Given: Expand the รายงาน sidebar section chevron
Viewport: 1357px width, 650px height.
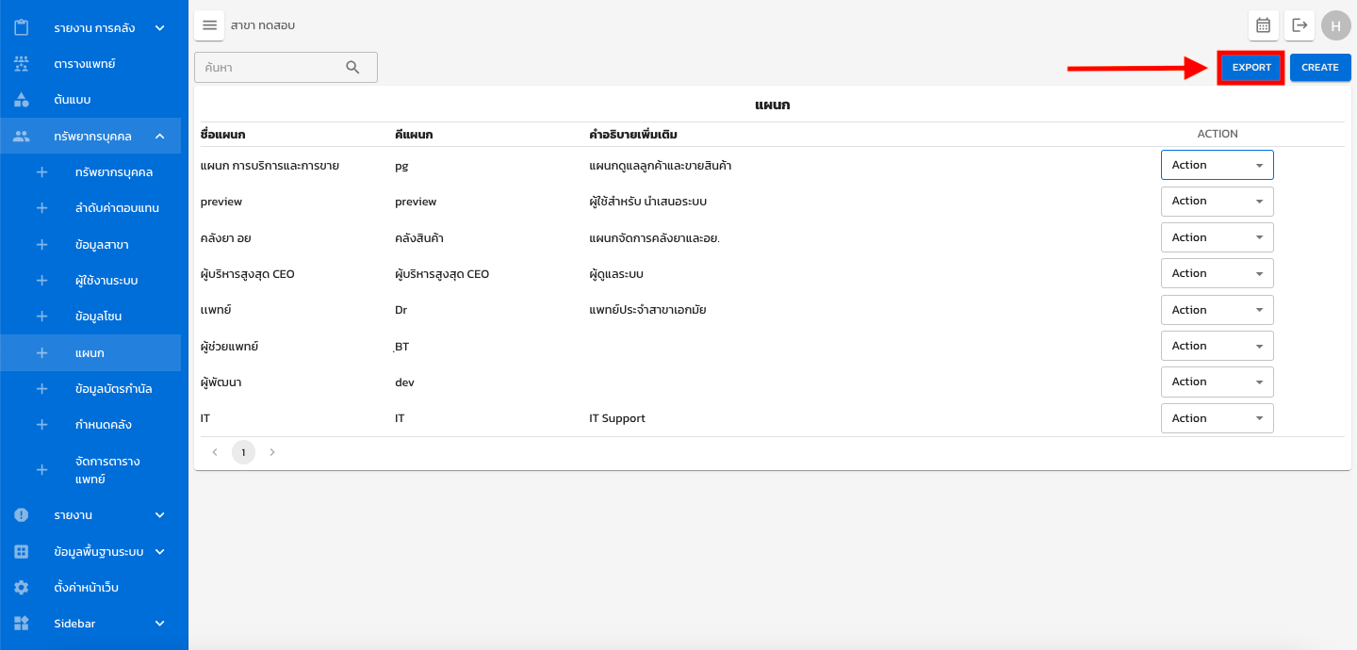Looking at the screenshot, I should [x=160, y=515].
